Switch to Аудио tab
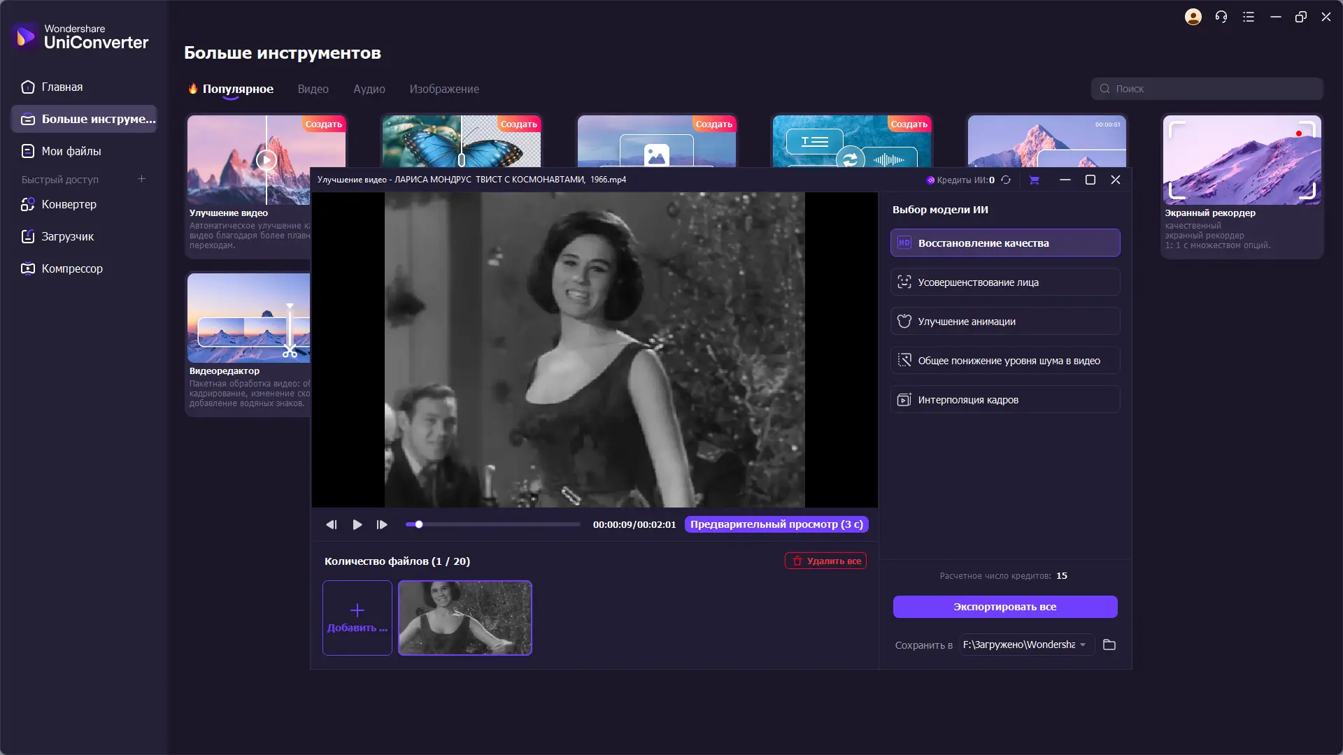The width and height of the screenshot is (1343, 755). coord(369,89)
